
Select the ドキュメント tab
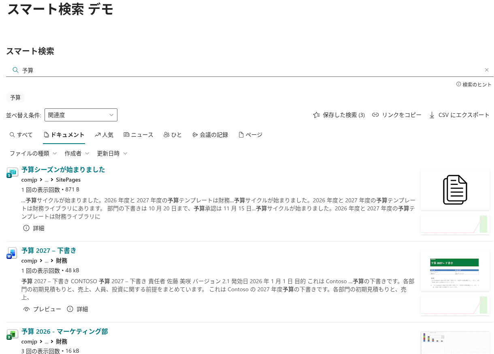[64, 135]
